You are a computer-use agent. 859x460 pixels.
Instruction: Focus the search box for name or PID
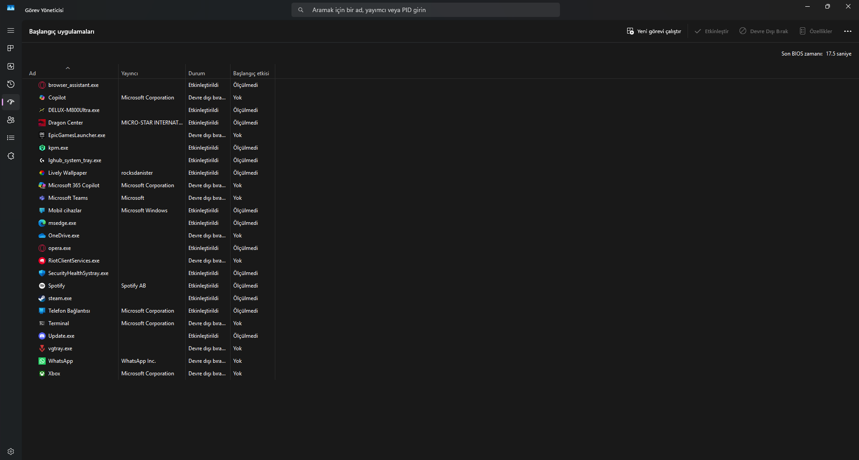point(426,10)
